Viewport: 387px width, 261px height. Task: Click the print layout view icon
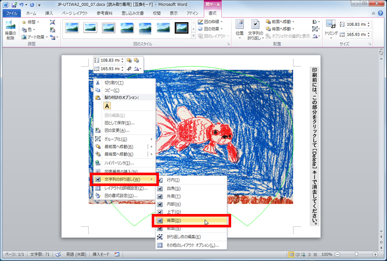(291, 254)
